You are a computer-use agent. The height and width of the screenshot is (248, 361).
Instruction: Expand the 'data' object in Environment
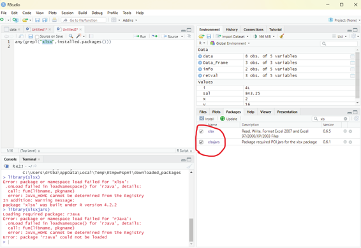(x=200, y=56)
